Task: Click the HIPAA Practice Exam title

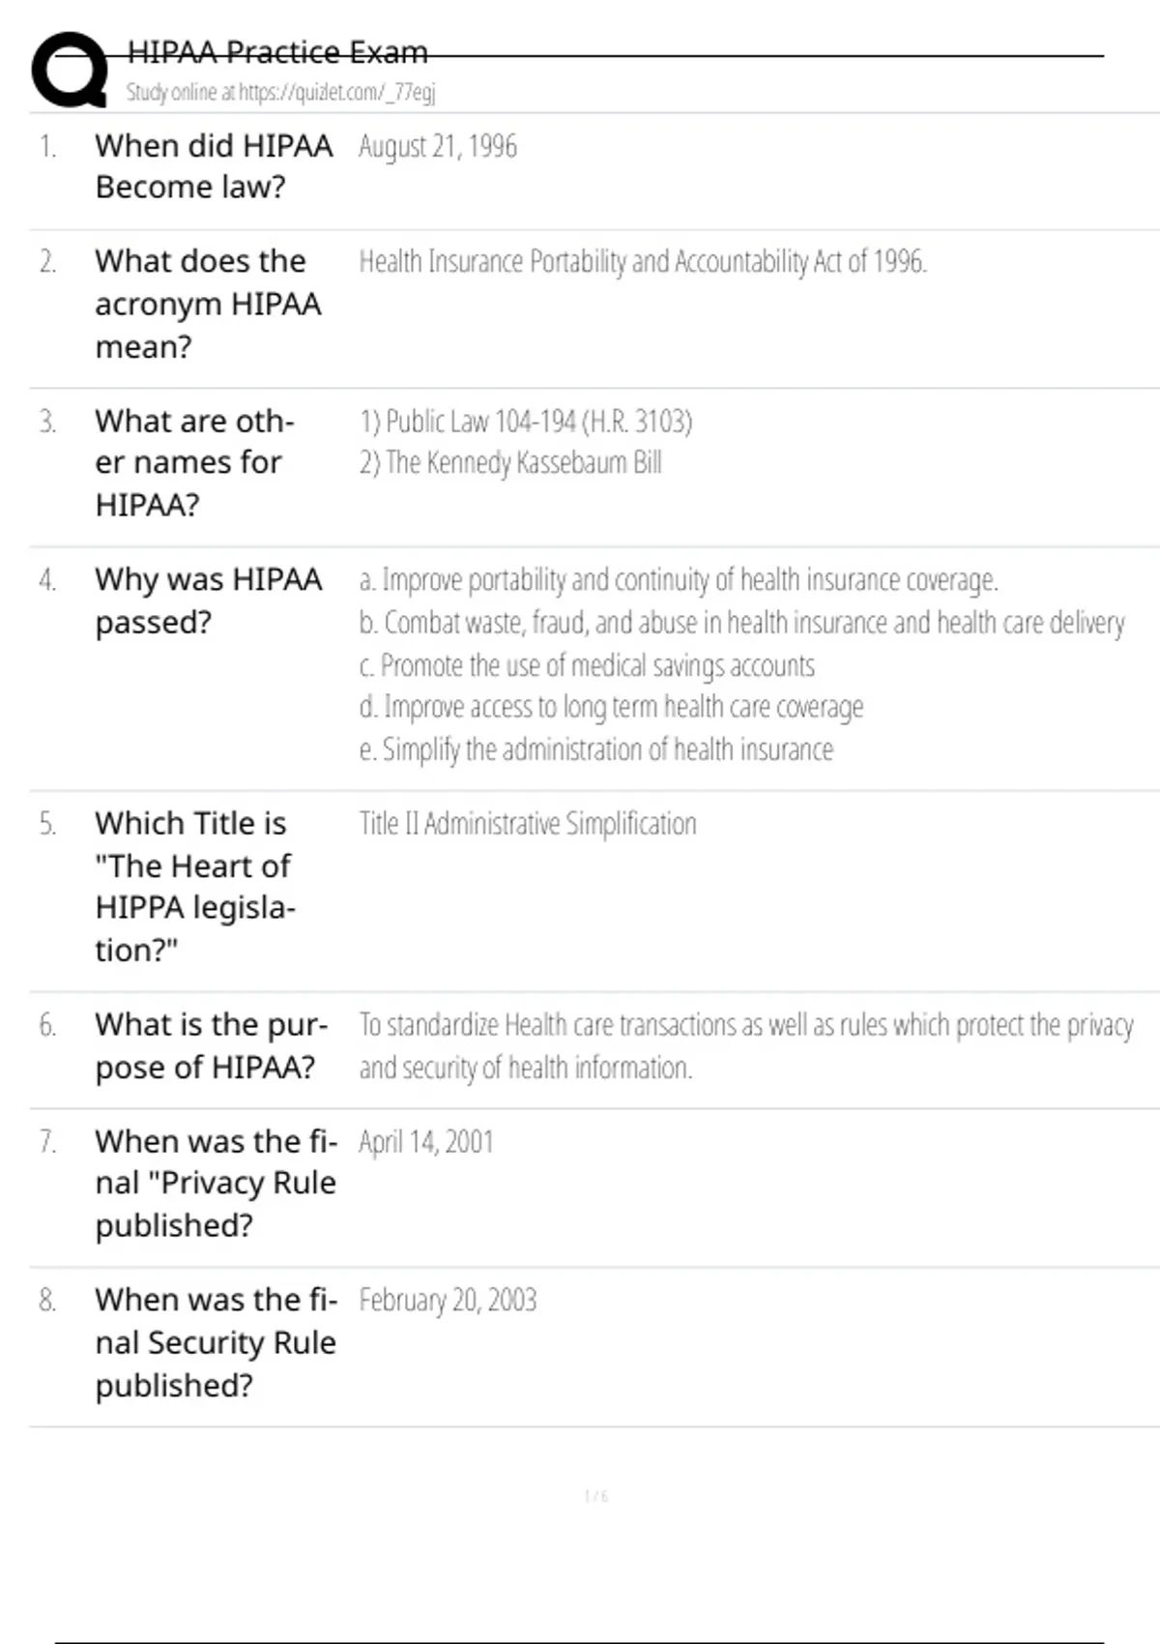Action: (x=277, y=52)
